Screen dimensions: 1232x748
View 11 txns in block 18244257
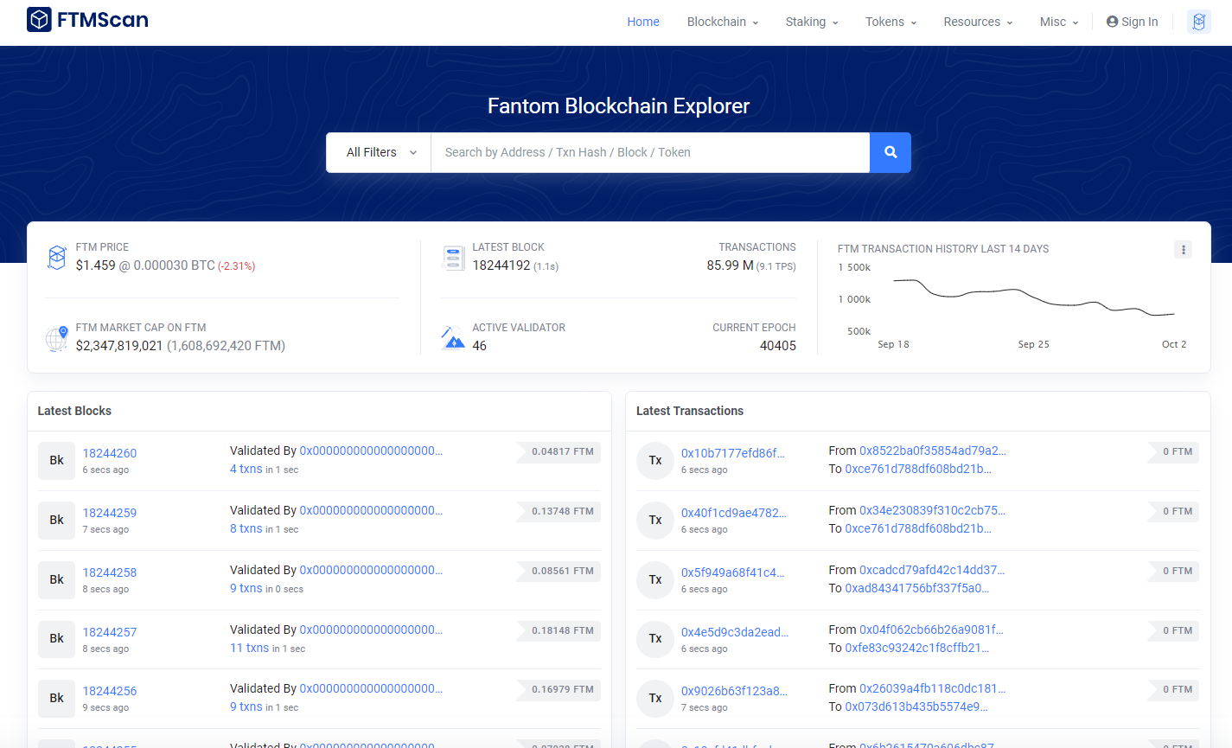249,648
